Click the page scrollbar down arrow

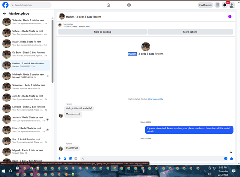(239, 164)
